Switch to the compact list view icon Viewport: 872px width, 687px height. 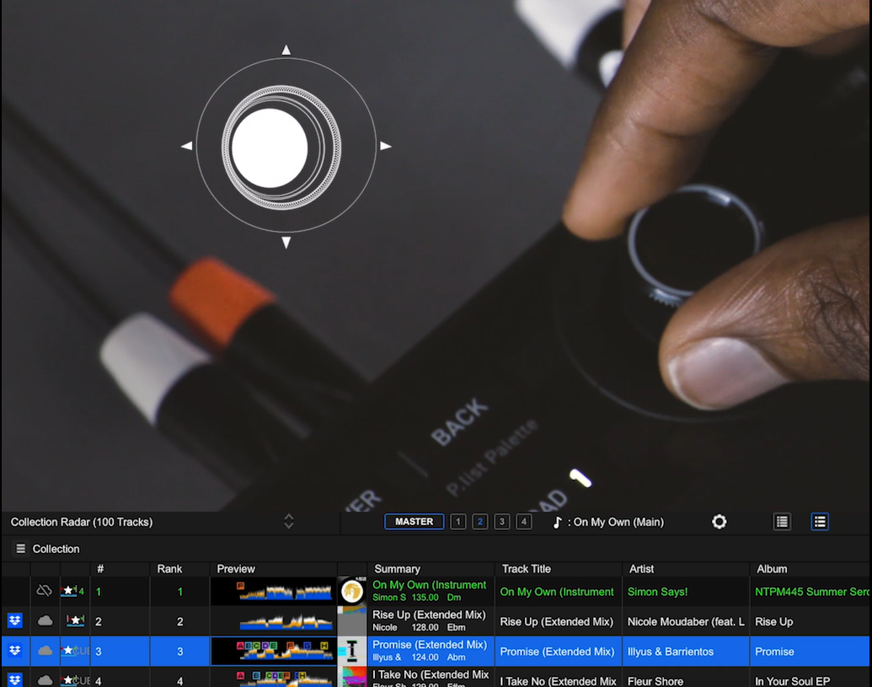(x=782, y=522)
